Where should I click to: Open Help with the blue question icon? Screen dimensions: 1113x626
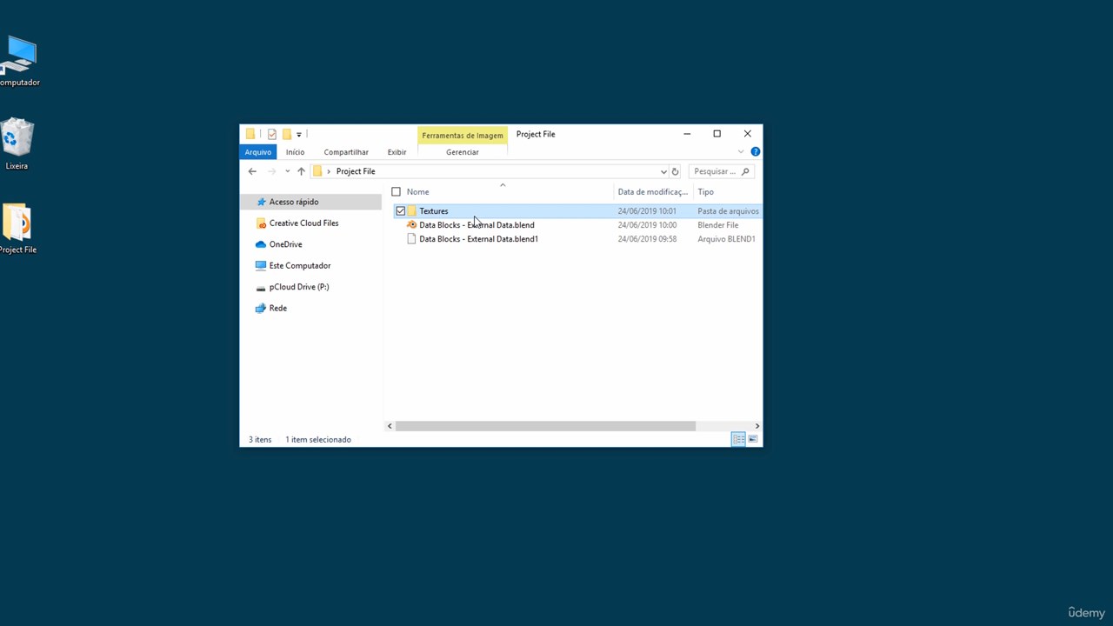tap(755, 152)
